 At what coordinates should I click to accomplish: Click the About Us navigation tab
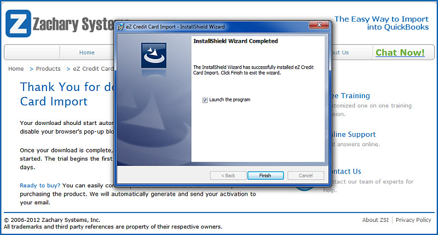340,53
